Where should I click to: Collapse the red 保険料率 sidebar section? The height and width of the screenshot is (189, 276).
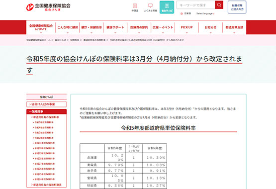pyautogui.click(x=46, y=111)
